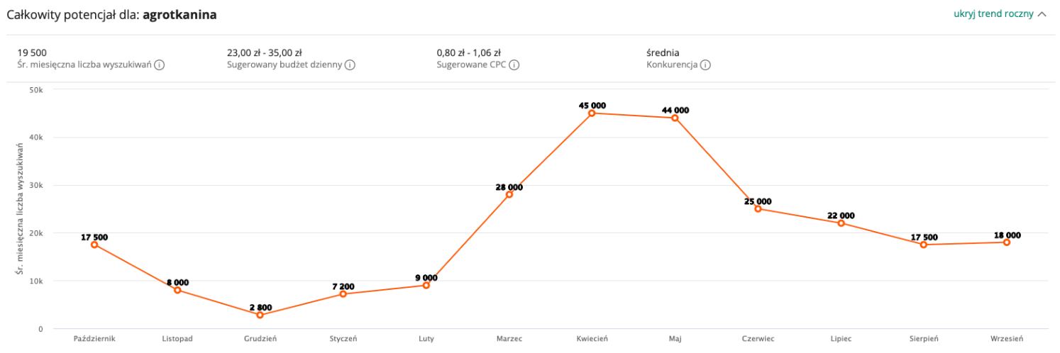
Task: Select the Styczeń 7 200 data point
Action: (343, 293)
